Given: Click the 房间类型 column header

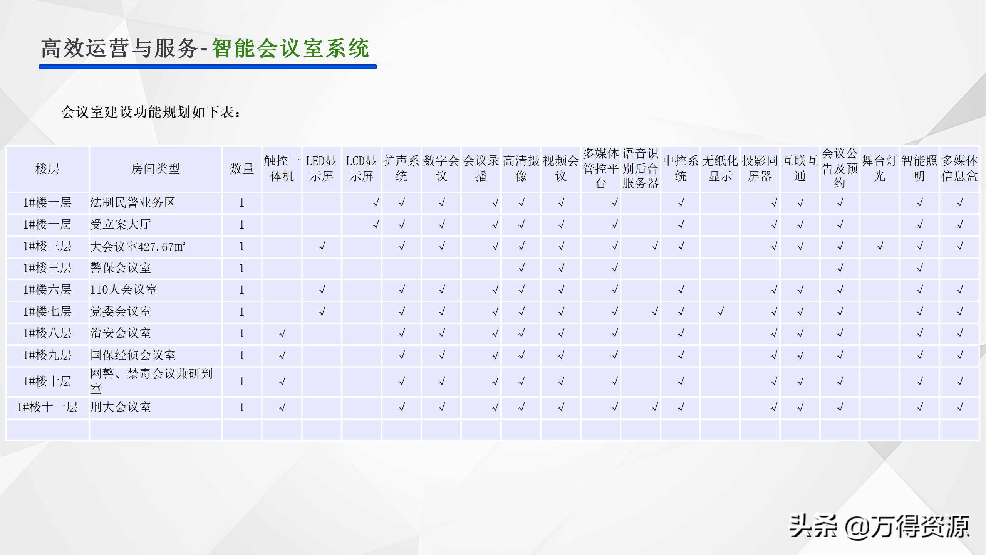Looking at the screenshot, I should click(x=155, y=169).
